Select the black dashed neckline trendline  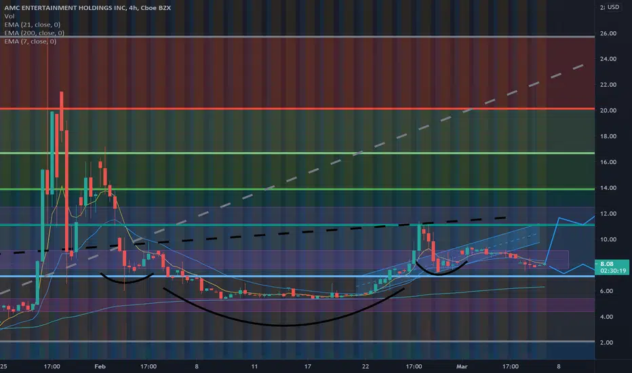pos(253,236)
